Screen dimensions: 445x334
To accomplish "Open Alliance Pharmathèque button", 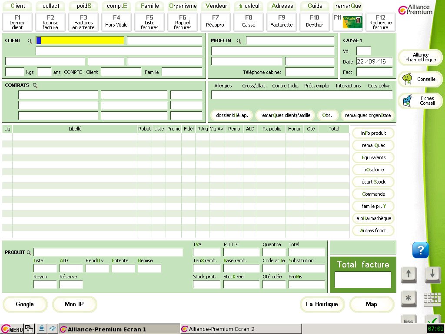I will pos(421,57).
